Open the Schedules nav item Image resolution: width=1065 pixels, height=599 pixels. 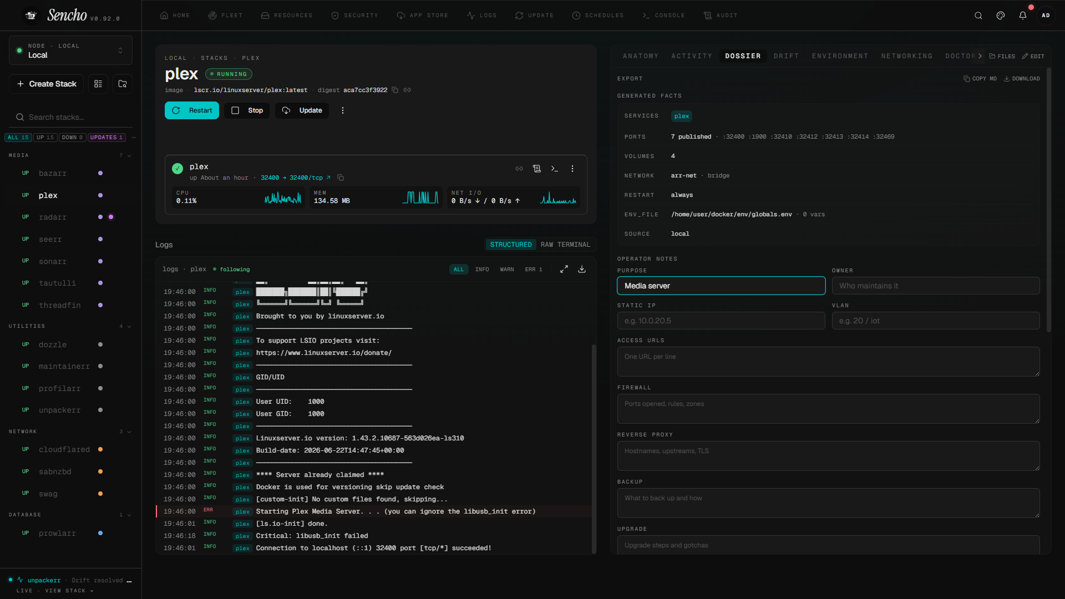(598, 16)
